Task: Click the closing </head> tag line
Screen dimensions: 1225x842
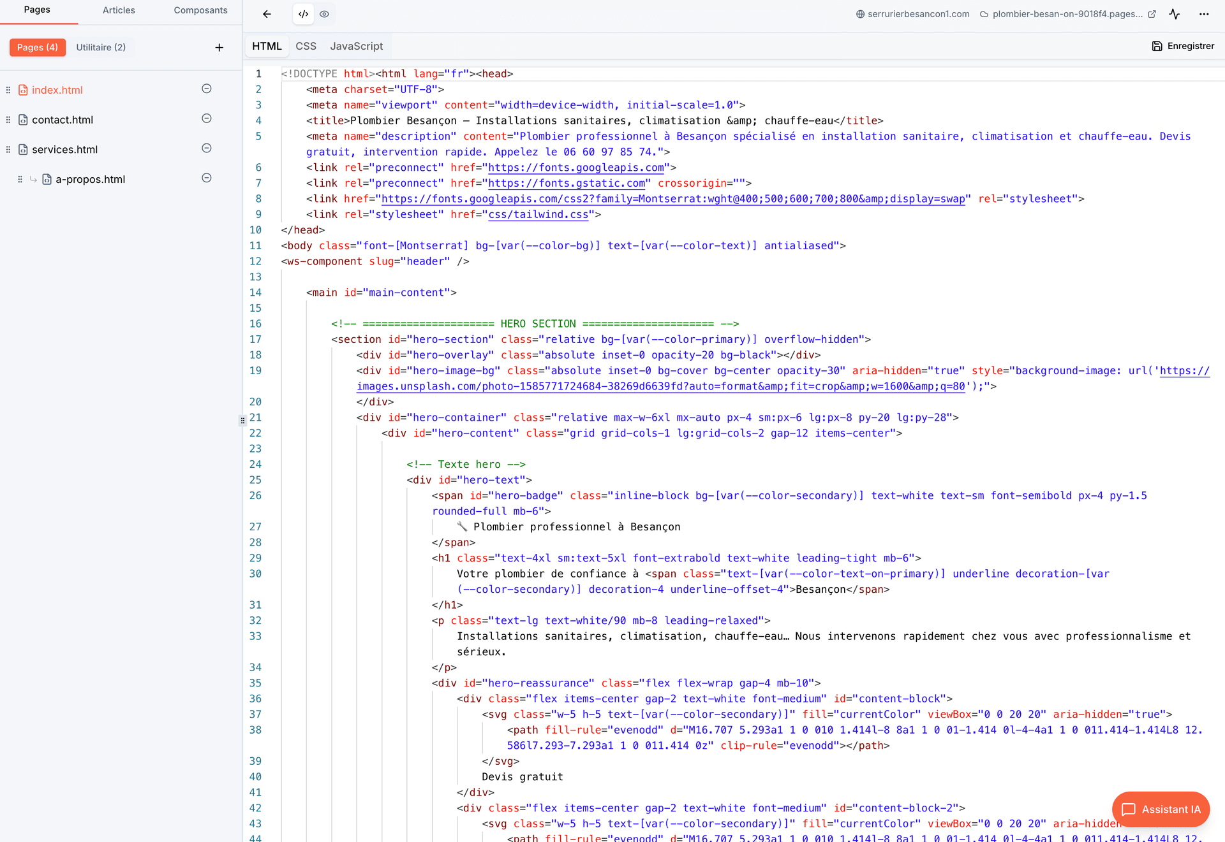Action: click(303, 230)
